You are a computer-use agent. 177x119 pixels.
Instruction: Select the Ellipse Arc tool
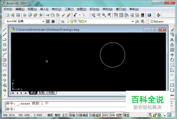[x=5, y=80]
